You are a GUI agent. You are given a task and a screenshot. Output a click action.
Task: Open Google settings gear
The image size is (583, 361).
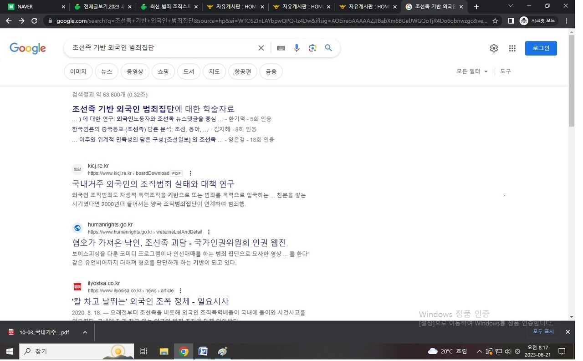(x=494, y=48)
